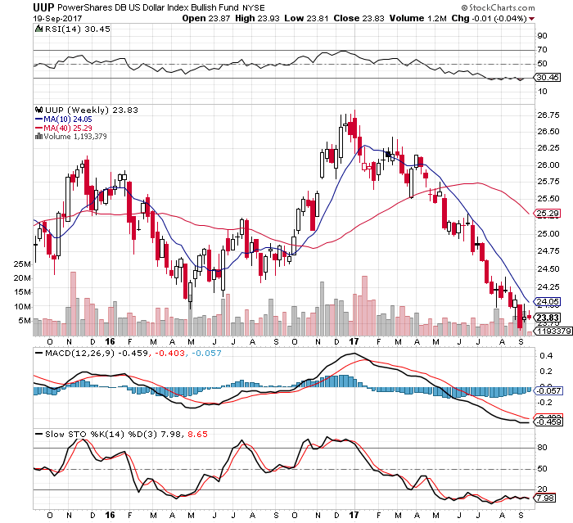Click the PowerShares DB US Dollar Index fund name
This screenshot has width=573, height=523.
[x=148, y=7]
